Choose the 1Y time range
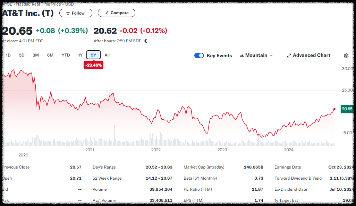356x206 pixels. pos(80,55)
